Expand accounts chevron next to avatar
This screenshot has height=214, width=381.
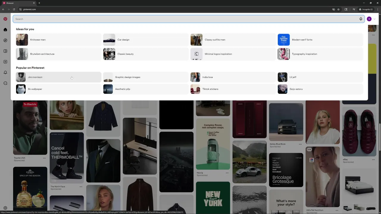(x=374, y=19)
